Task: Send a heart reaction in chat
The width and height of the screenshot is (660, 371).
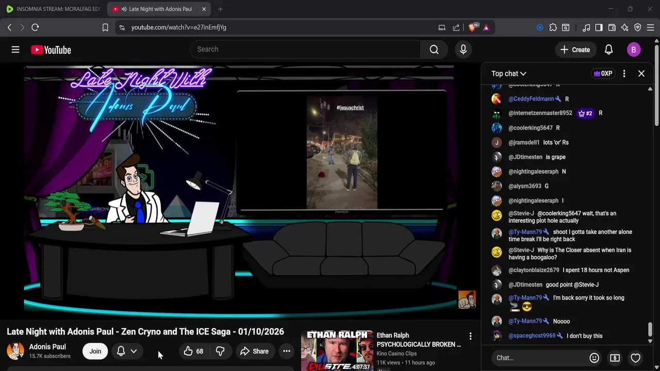Action: [635, 358]
